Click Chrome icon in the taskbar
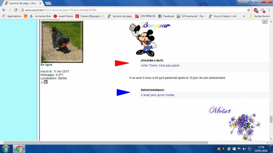This screenshot has height=153, width=273. [19, 149]
